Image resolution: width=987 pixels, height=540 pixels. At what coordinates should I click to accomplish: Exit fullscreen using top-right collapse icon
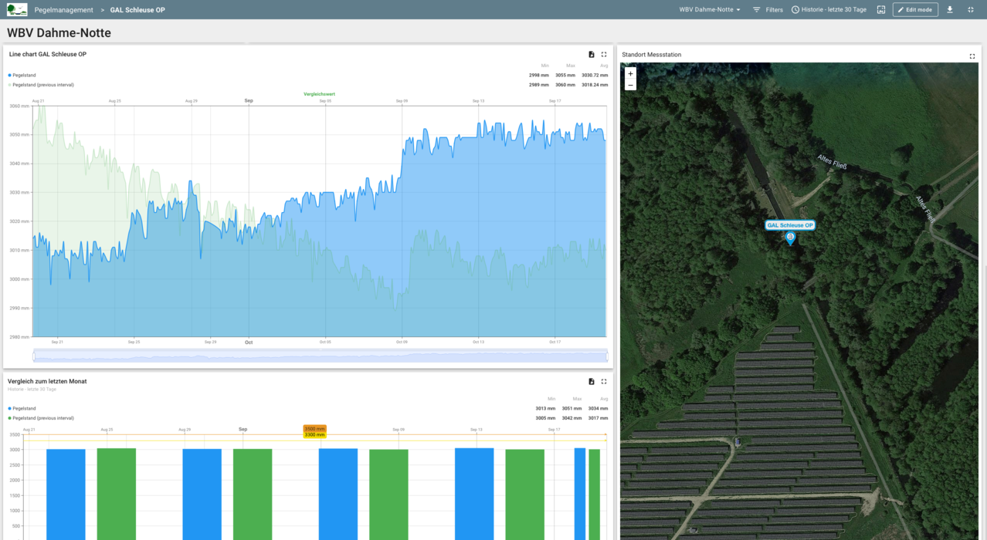[x=971, y=10]
